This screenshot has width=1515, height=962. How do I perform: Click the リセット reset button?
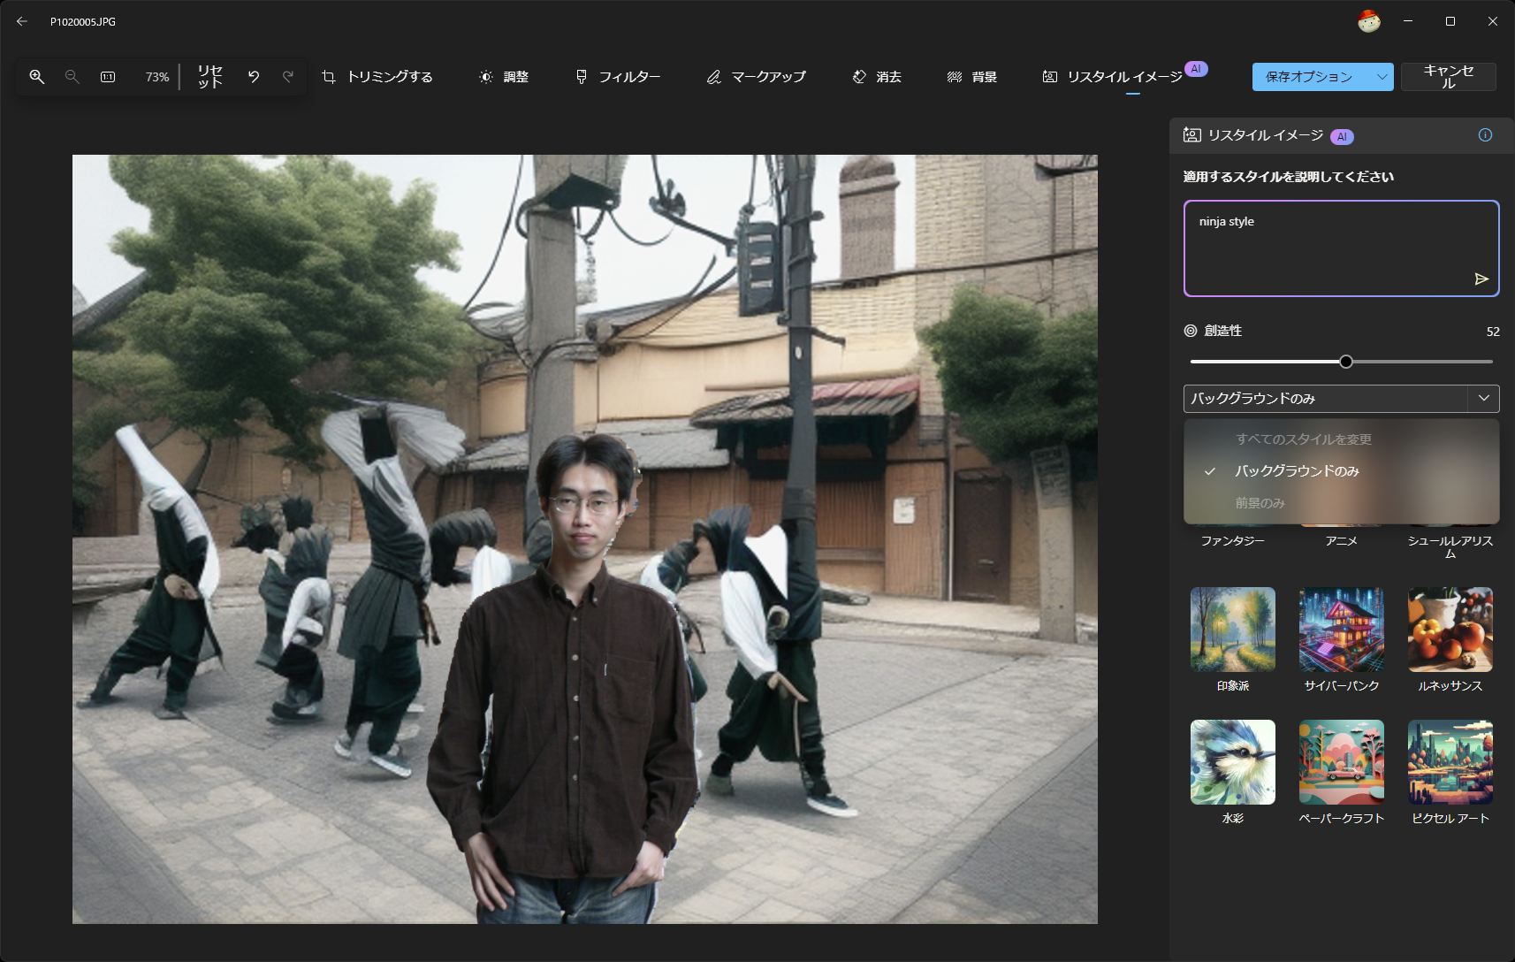[209, 77]
